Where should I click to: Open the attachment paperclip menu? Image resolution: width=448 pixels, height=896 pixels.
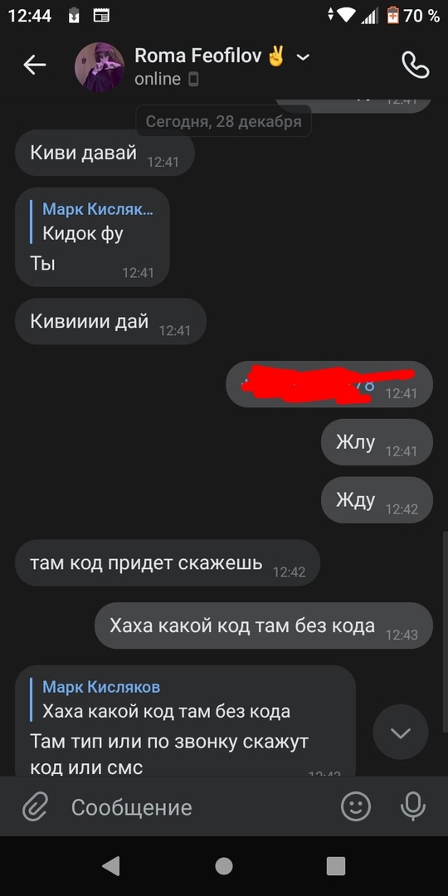point(36,807)
